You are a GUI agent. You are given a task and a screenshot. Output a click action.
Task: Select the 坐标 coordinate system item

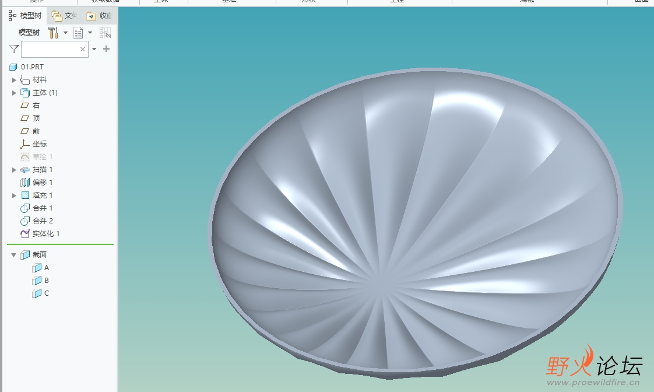click(40, 144)
